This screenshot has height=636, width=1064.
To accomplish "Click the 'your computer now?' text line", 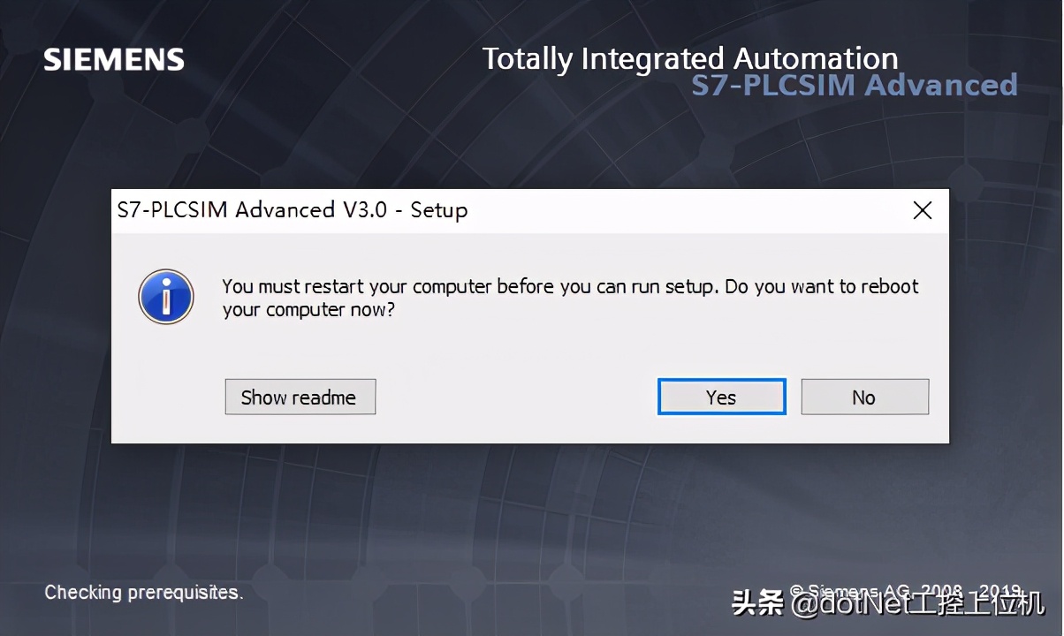I will tap(308, 310).
